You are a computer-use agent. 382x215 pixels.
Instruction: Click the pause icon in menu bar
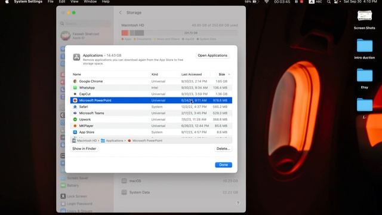296,2
